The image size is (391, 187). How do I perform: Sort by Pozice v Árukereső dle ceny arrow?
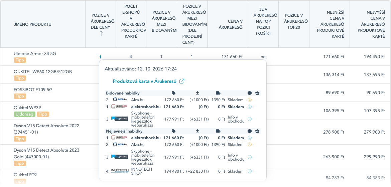click(x=101, y=34)
